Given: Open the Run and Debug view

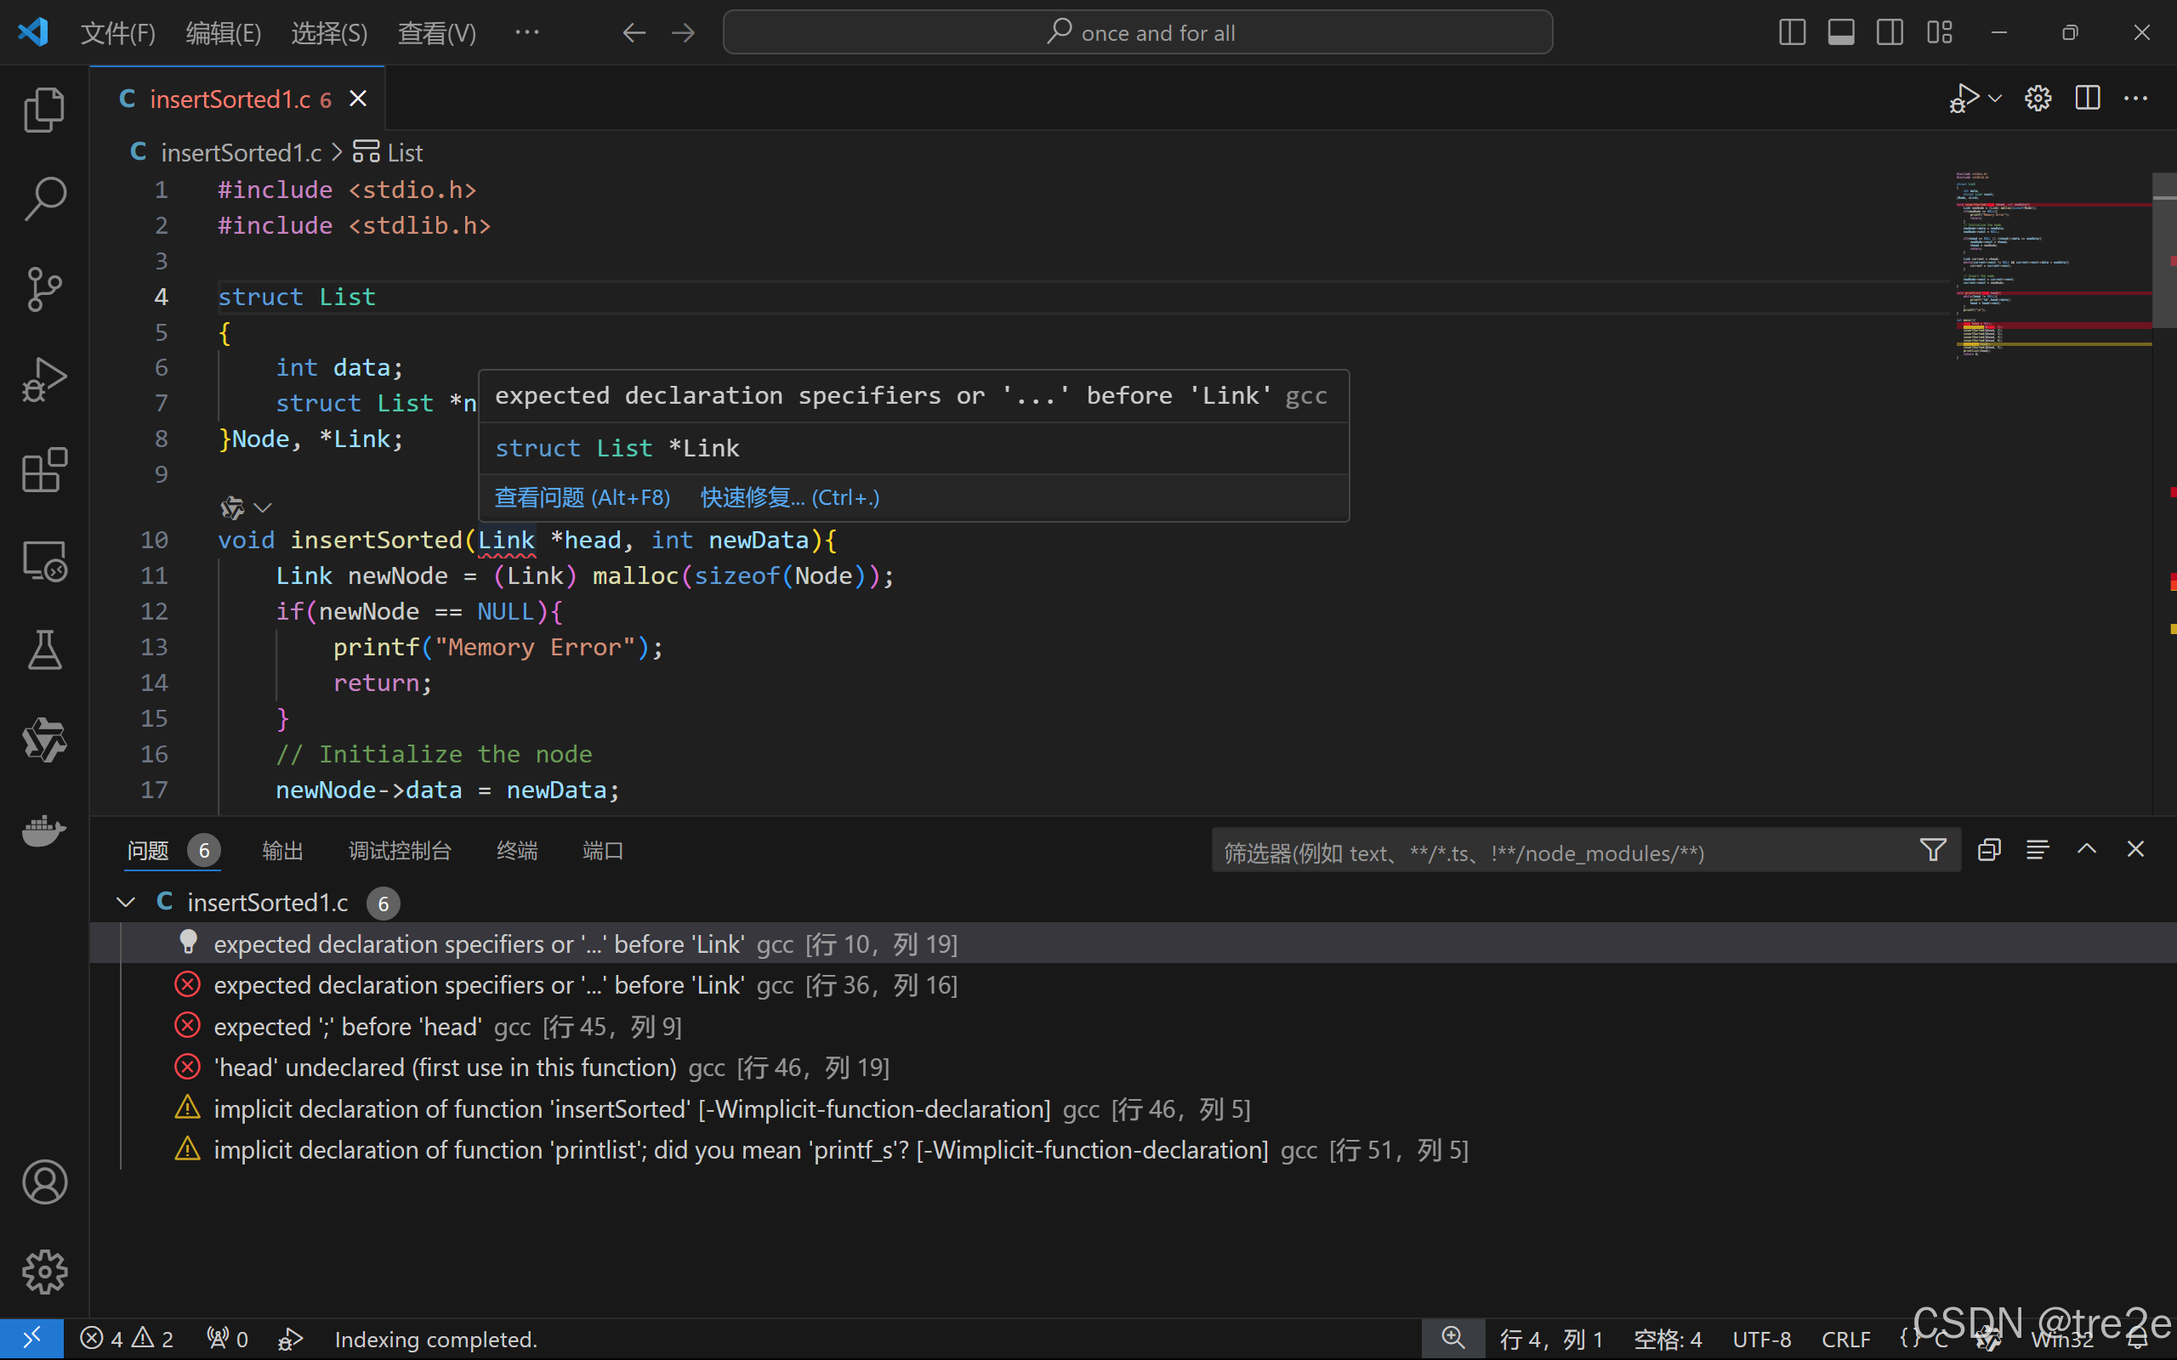Looking at the screenshot, I should coord(44,380).
